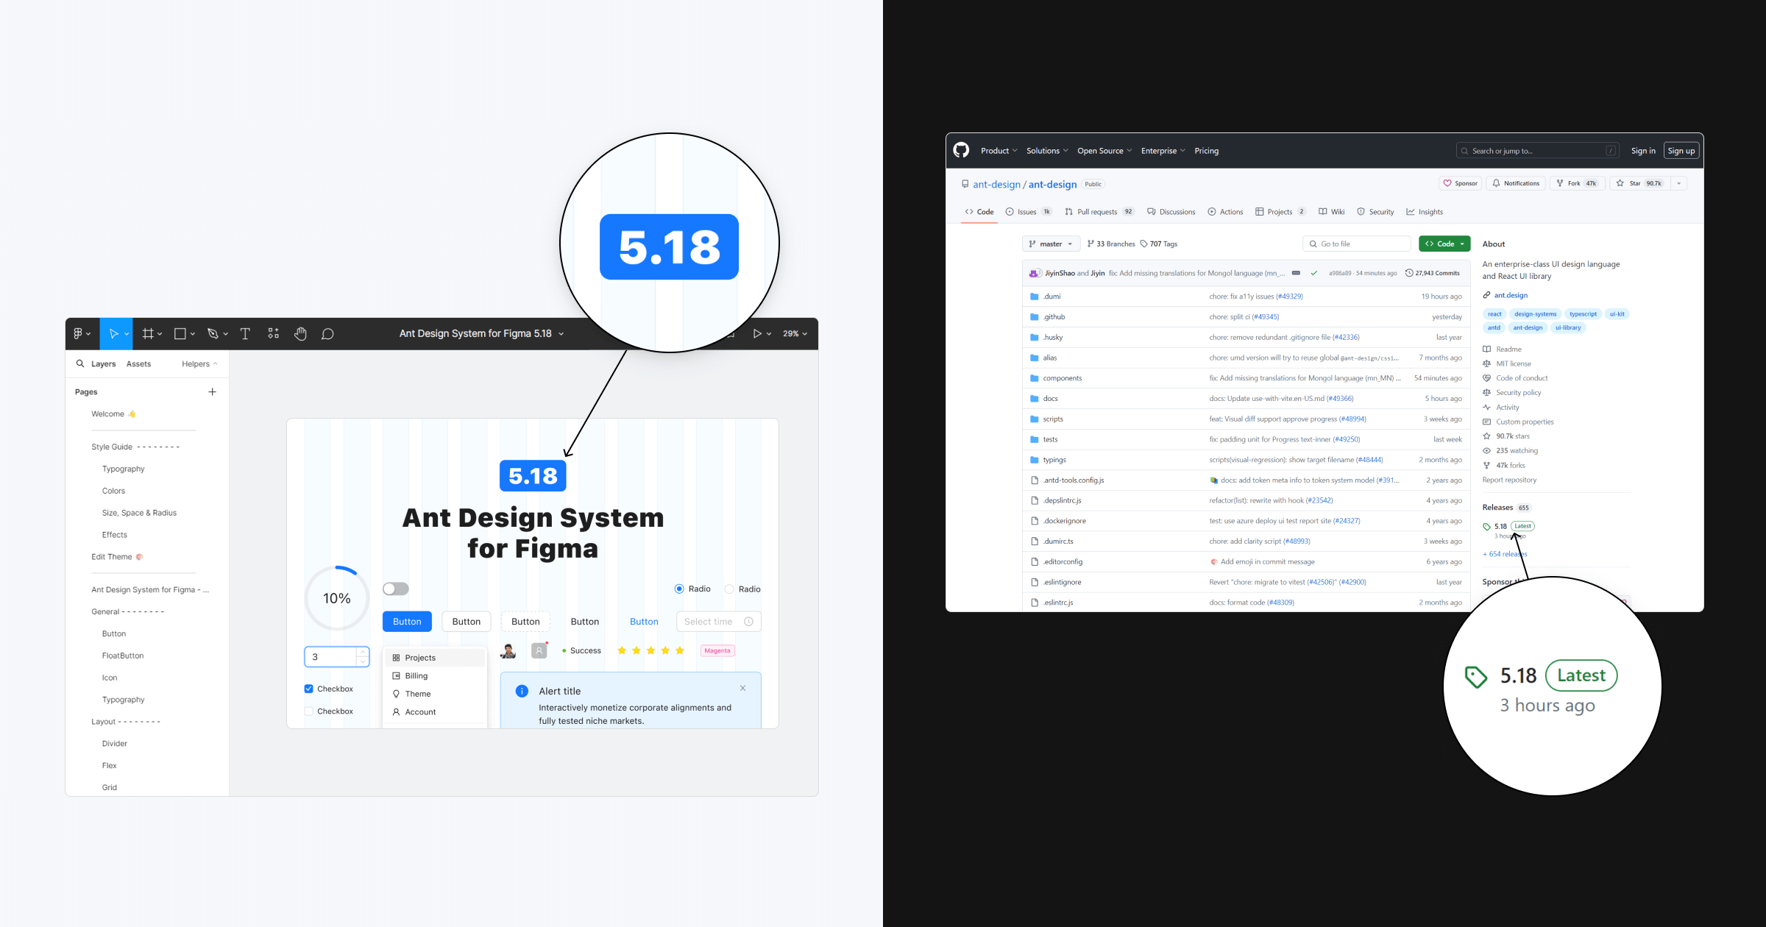Open the ant.design website link
The height and width of the screenshot is (927, 1766).
point(1511,295)
